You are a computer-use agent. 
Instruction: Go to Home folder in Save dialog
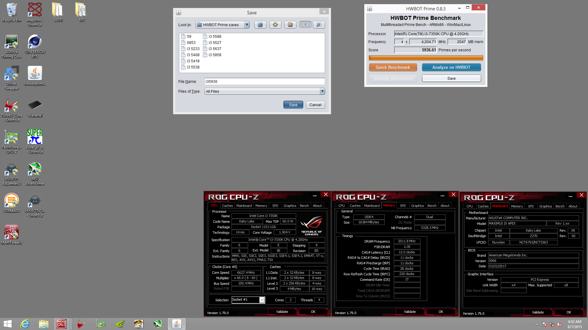pos(275,25)
